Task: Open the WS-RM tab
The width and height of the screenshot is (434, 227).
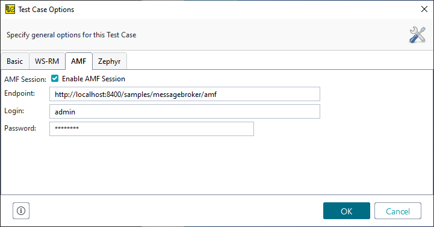Action: coord(47,61)
